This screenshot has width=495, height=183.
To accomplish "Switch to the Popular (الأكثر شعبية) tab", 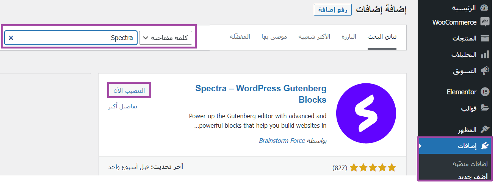I will click(314, 37).
